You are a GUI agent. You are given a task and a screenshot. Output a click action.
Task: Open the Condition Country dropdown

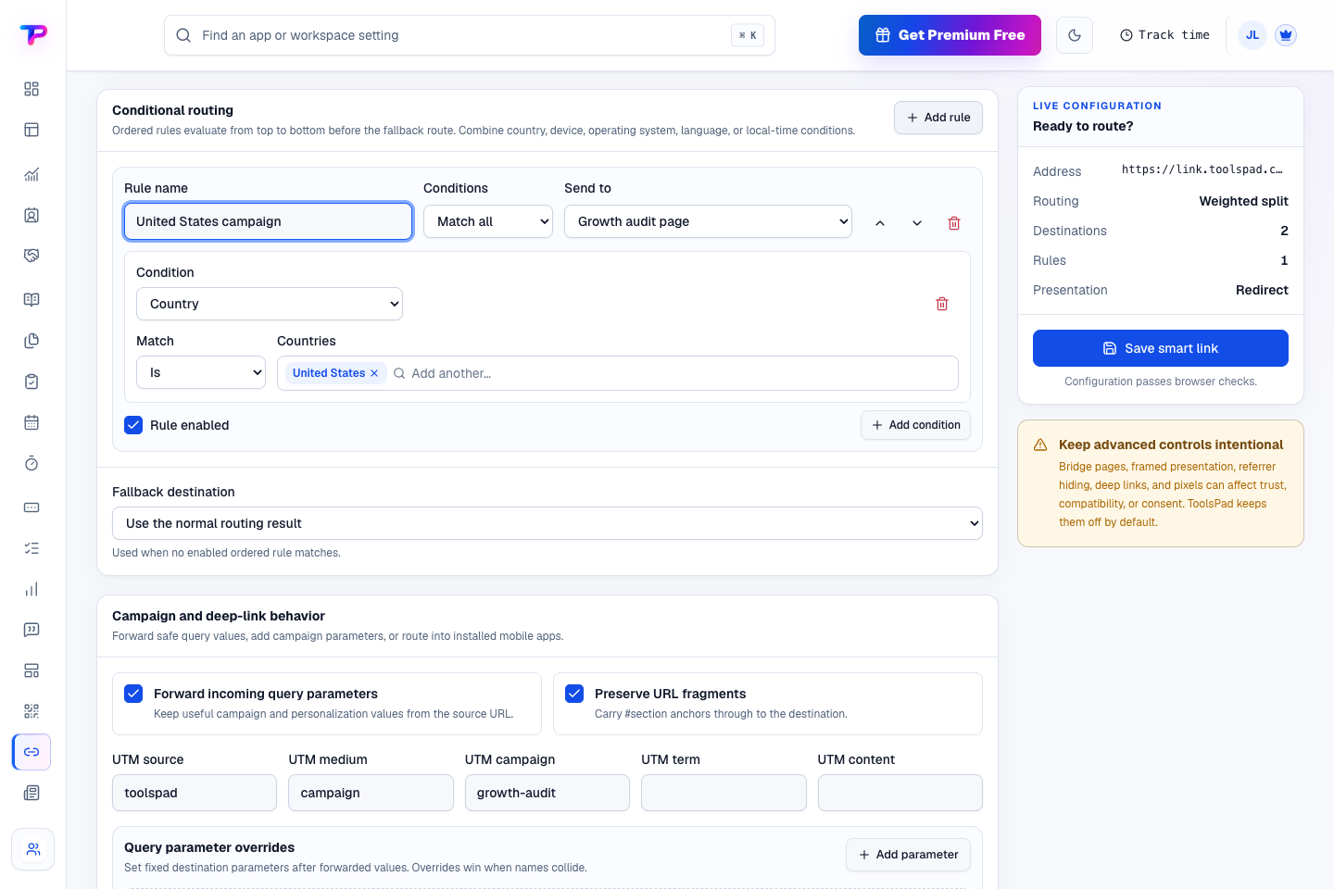click(270, 304)
